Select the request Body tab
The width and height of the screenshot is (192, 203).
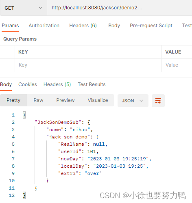114,26
